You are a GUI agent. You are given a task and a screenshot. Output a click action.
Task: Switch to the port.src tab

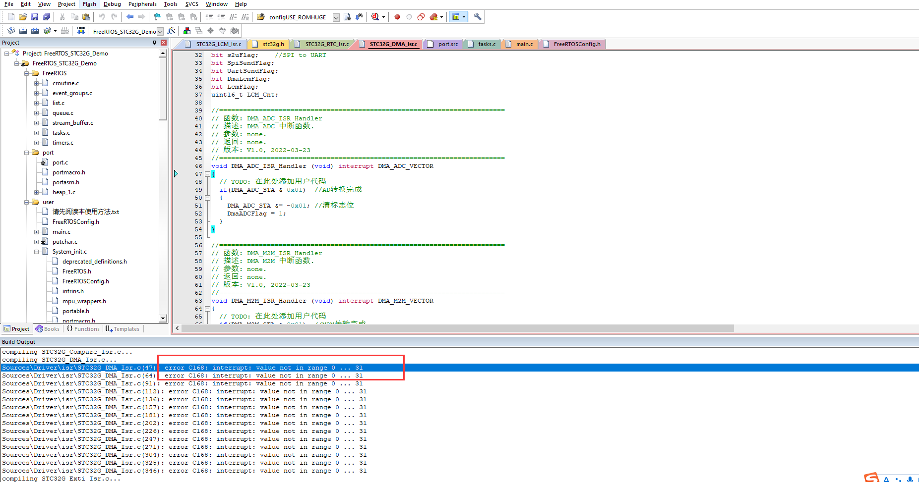point(443,44)
